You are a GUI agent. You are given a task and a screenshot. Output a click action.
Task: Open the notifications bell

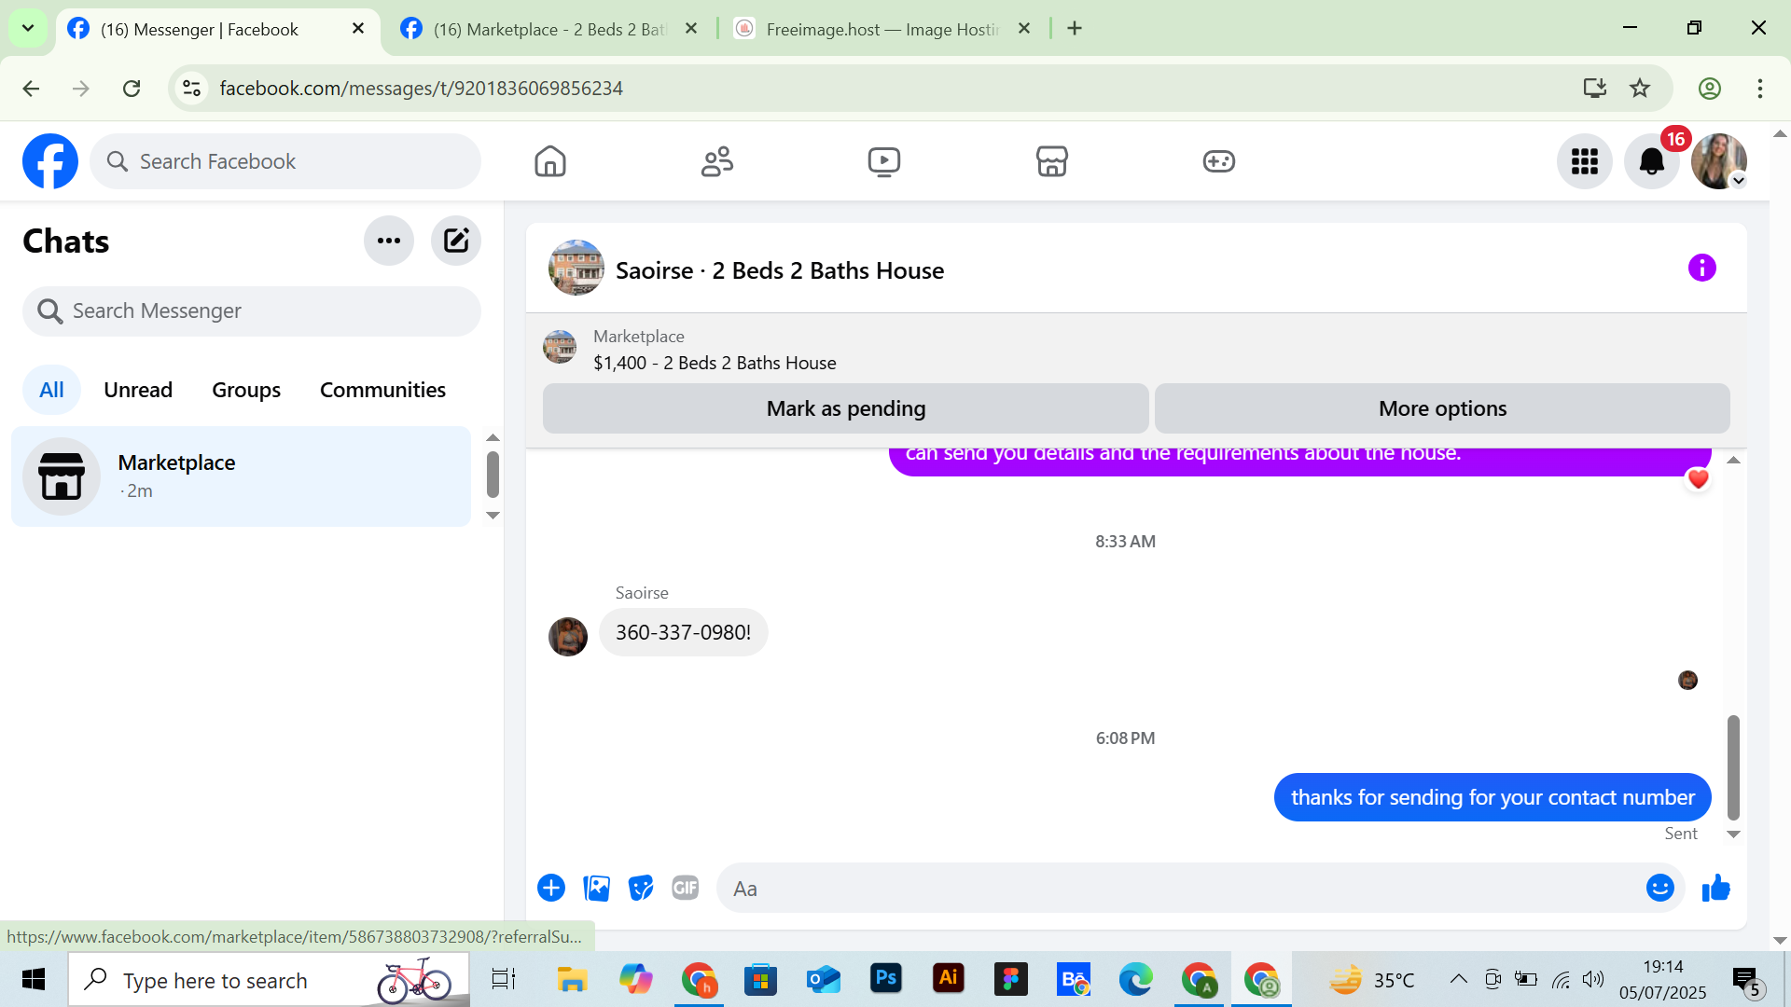coord(1651,161)
